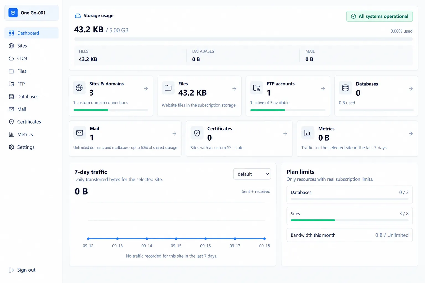
Task: Click the globe icon in Sites & domains card
Action: click(79, 88)
